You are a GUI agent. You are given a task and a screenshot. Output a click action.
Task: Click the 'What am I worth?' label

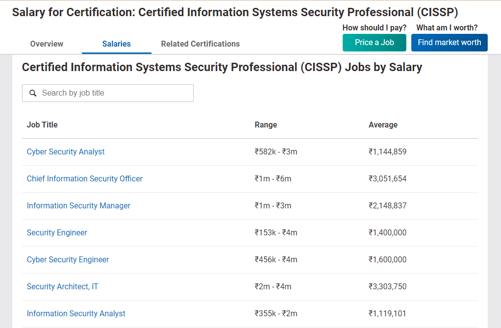pyautogui.click(x=447, y=28)
